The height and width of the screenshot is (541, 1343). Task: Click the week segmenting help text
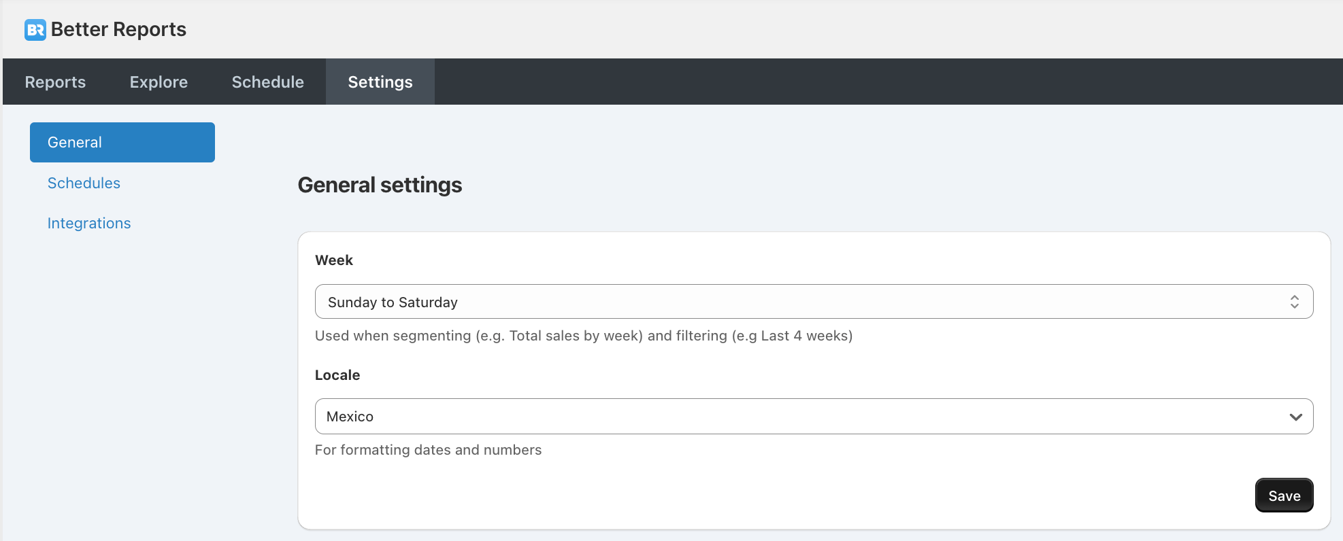(583, 336)
